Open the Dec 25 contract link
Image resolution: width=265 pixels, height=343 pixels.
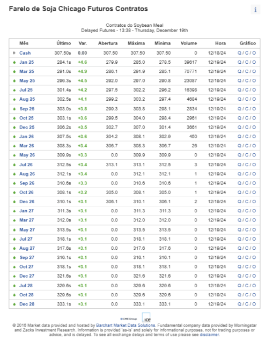[x=27, y=127]
